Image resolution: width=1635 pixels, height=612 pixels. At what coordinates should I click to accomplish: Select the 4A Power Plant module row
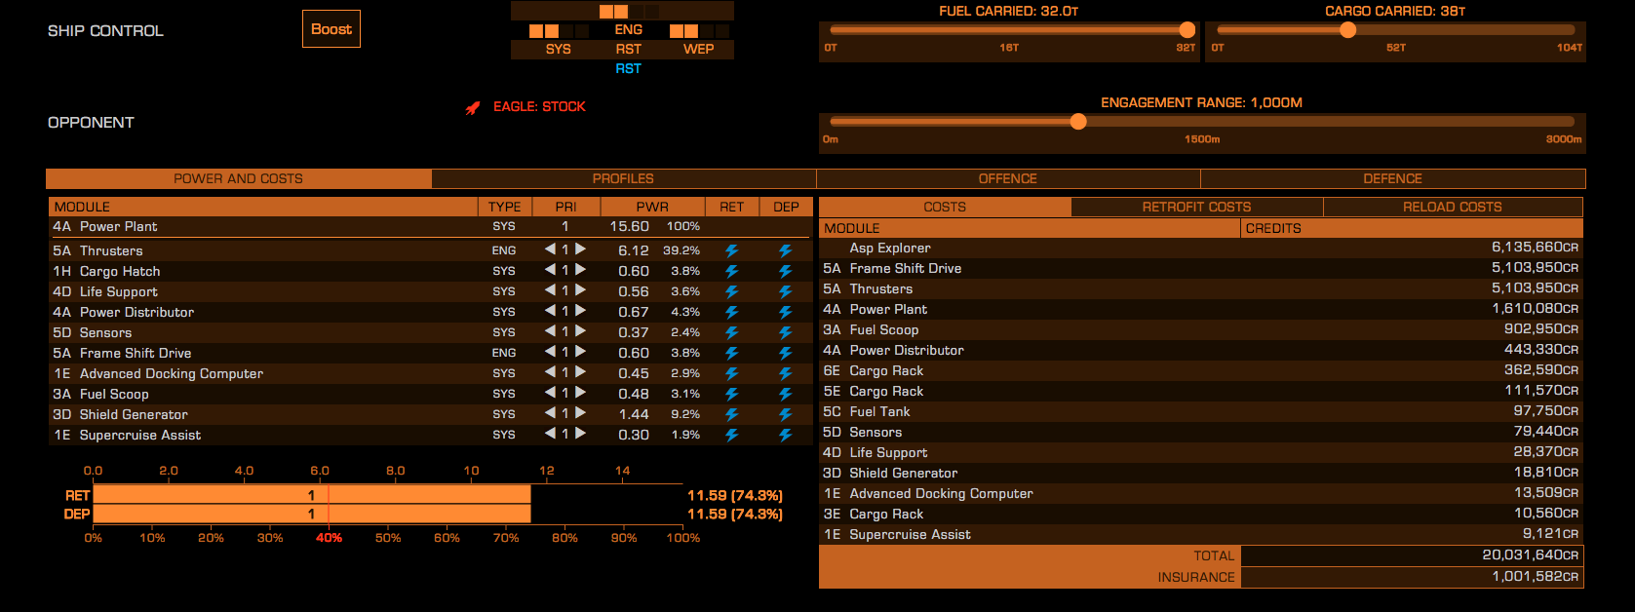(430, 226)
